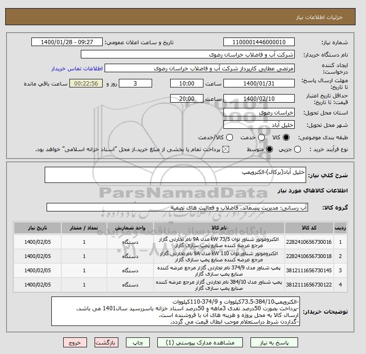366x354 pixels.
Task: Click the بازگشت back button
Action: coord(106,343)
